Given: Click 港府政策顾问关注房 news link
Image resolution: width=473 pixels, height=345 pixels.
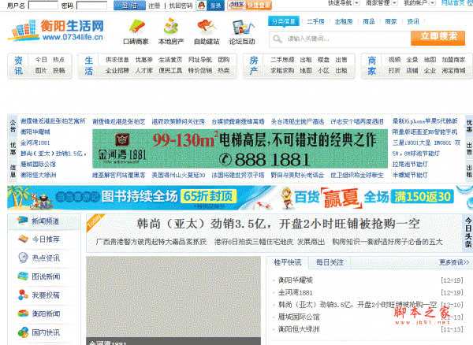Looking at the screenshot, I should tap(178, 122).
